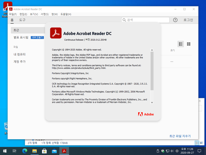Select 별표 표시됨 in the sidebar
This screenshot has height=155, width=206.
[21, 38]
